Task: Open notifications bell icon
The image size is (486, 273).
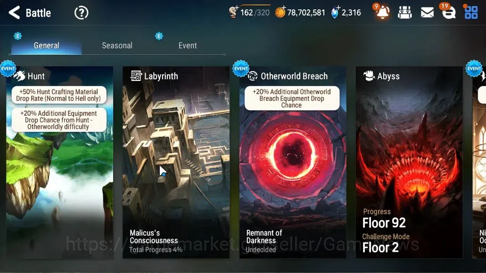Action: [382, 12]
